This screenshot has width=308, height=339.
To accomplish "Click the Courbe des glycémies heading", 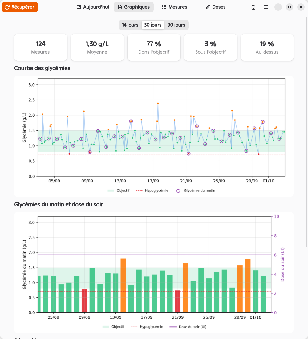I will coord(43,68).
